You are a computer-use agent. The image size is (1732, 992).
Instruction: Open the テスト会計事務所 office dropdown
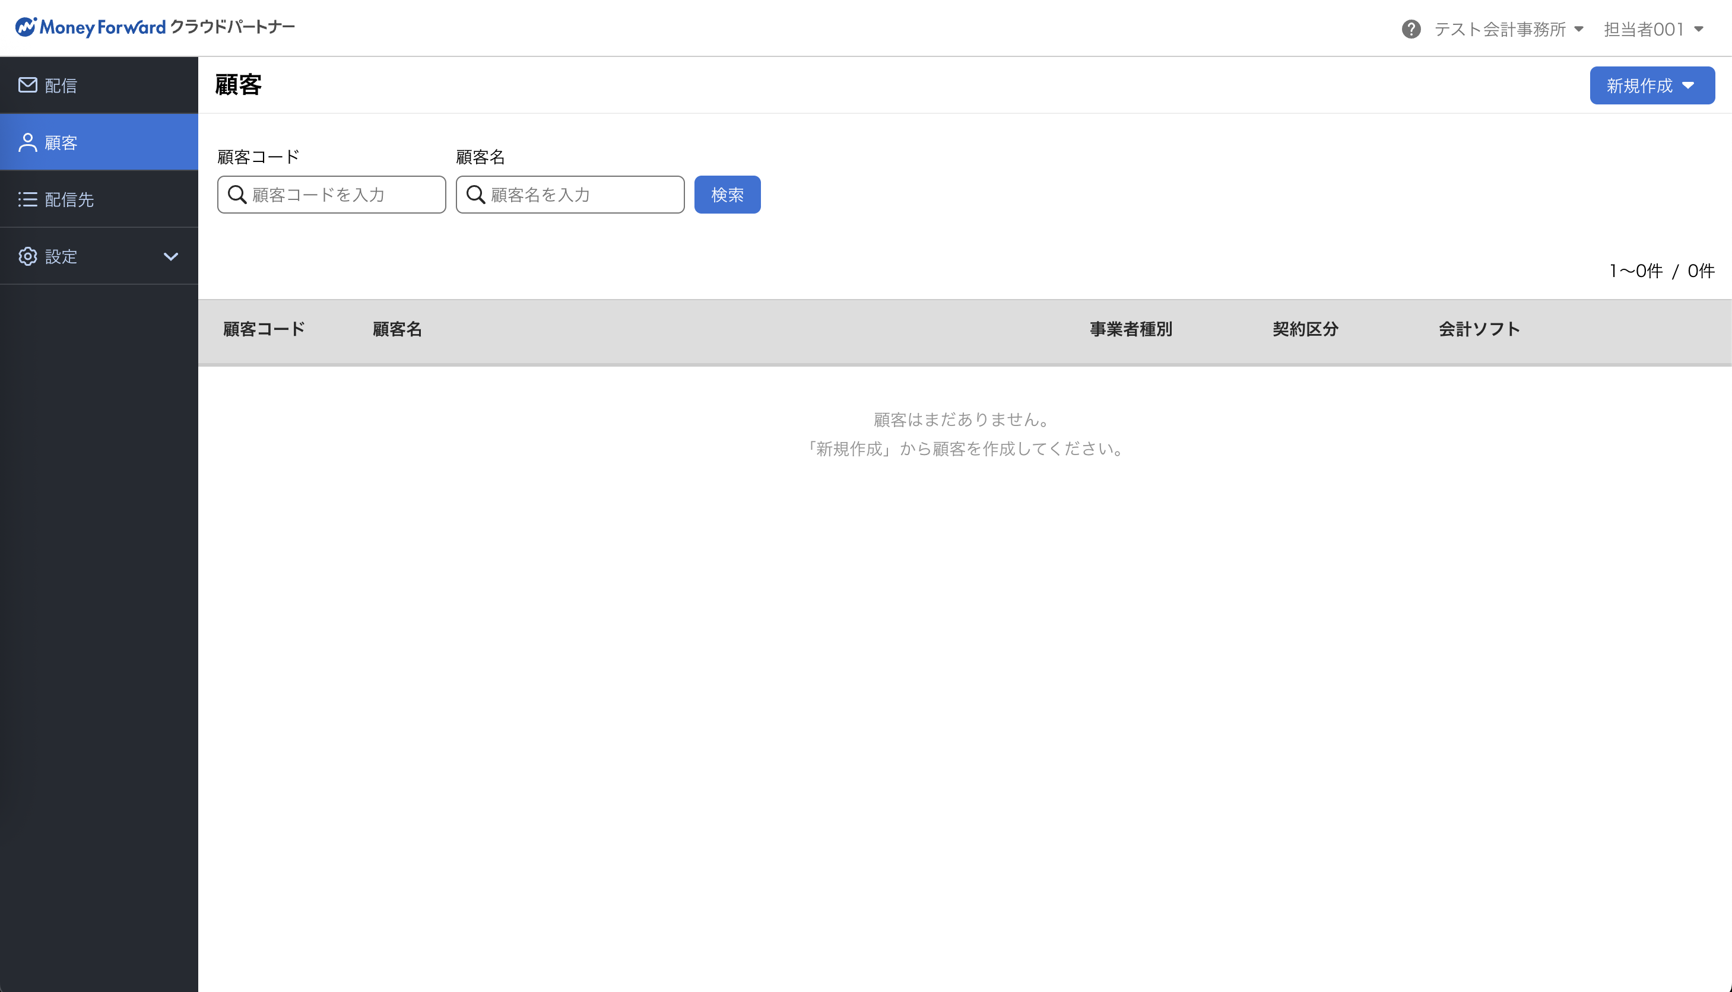click(1508, 29)
